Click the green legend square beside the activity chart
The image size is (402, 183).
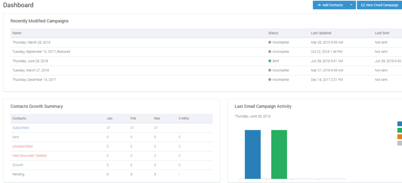399,130
